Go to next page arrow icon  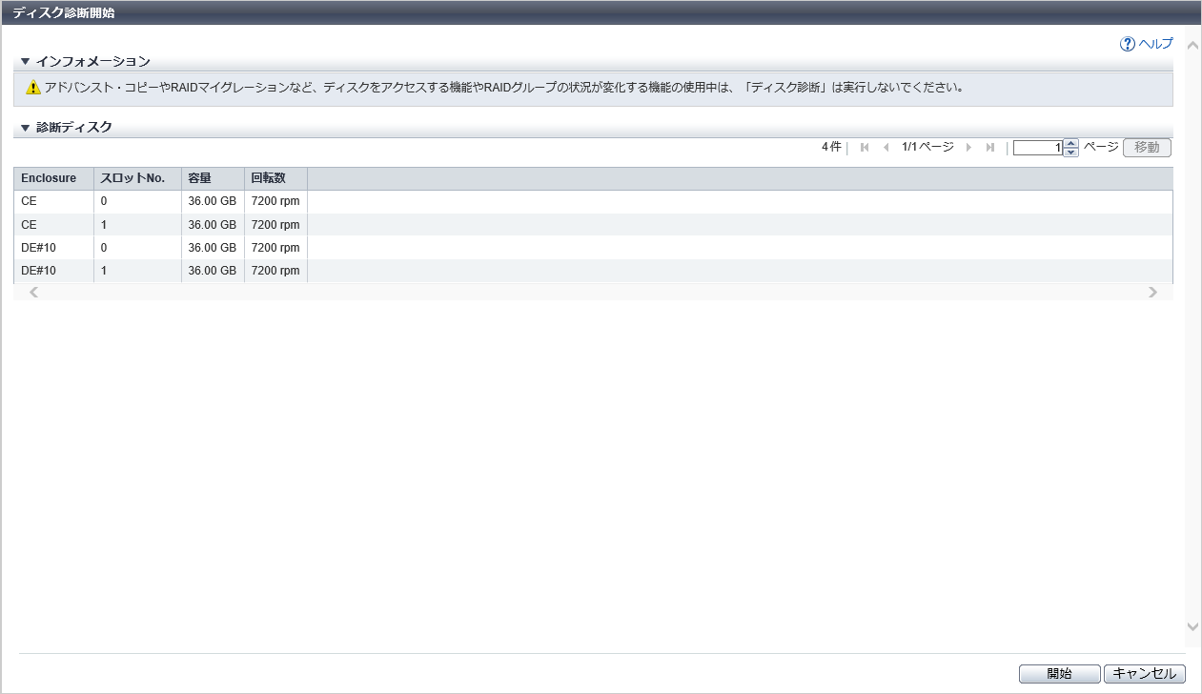pos(969,148)
